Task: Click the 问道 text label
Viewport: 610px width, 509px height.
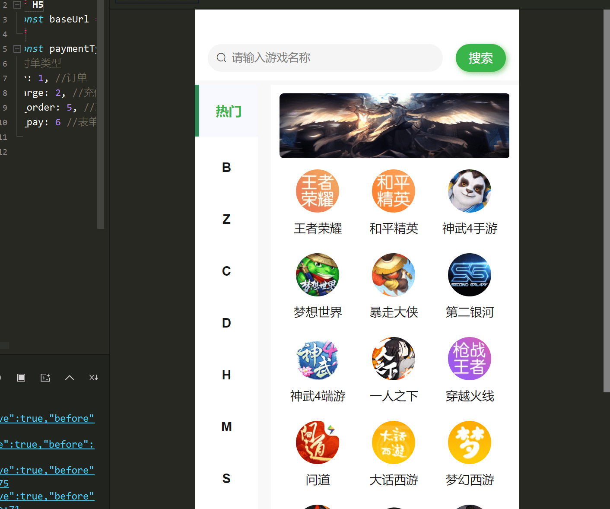Action: 318,480
